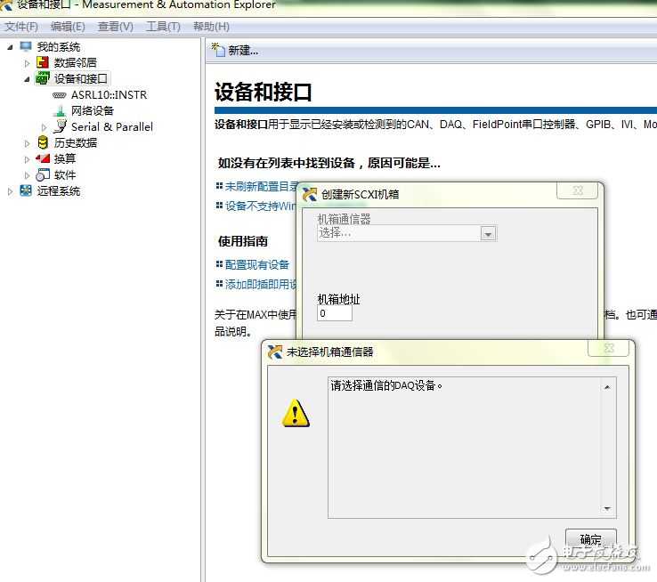
Task: Click the 历史数据 database icon
Action: tap(43, 142)
